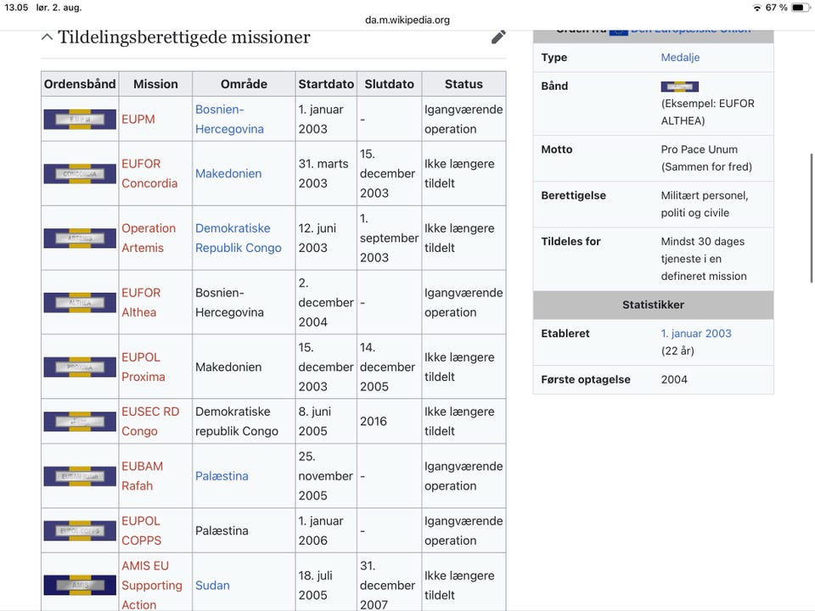Screen dimensions: 815x611
Task: Edit section with the pencil icon
Action: pos(498,37)
